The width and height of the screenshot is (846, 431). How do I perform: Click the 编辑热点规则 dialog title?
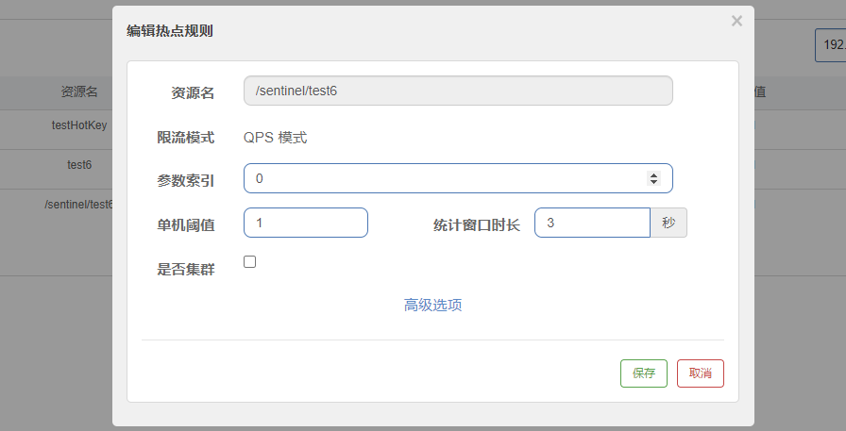click(170, 31)
